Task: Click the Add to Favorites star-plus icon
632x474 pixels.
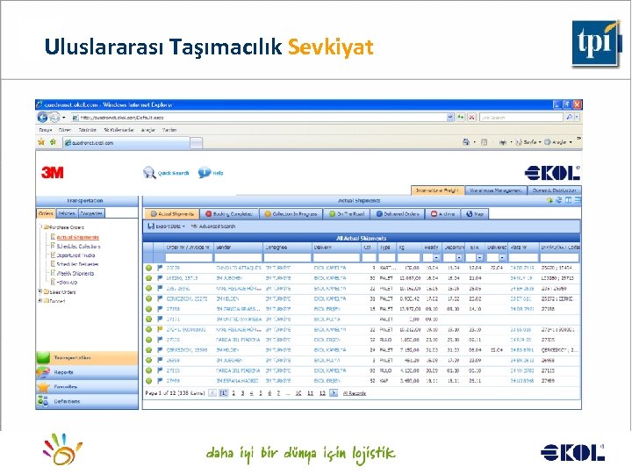Action: (x=53, y=142)
